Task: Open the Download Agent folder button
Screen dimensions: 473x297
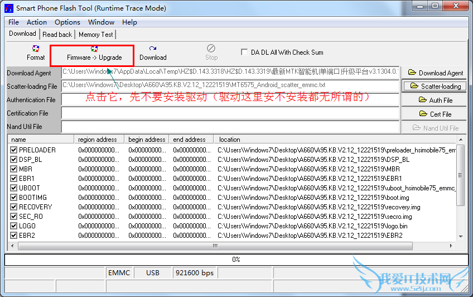Action: click(x=434, y=73)
